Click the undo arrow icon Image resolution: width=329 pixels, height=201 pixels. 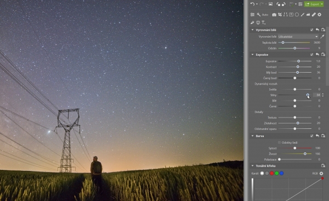point(252,4)
